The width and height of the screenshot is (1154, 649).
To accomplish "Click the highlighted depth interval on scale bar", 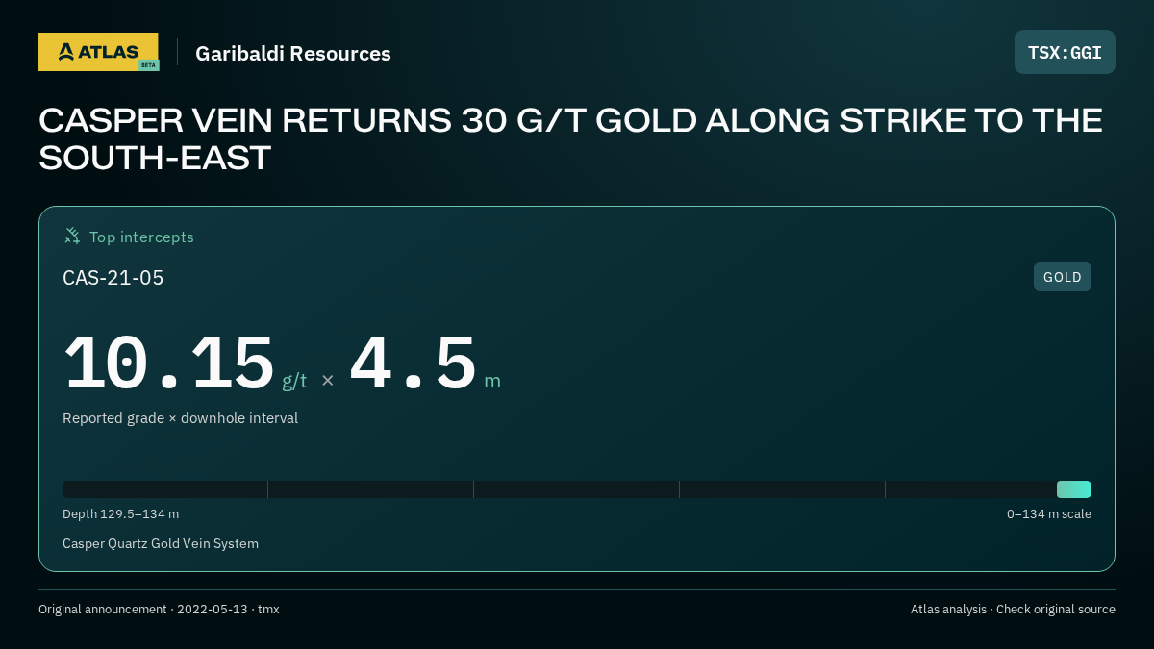I will click(1074, 489).
